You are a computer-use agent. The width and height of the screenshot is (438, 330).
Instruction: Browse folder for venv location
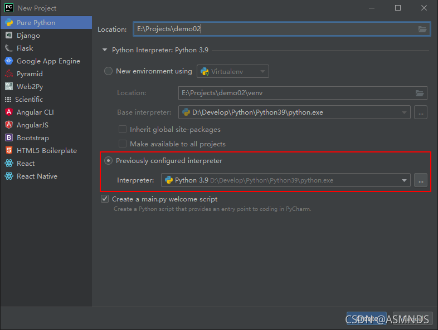pyautogui.click(x=420, y=93)
